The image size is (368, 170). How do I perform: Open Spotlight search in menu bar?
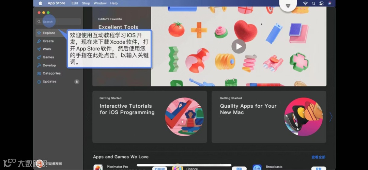[313, 3]
